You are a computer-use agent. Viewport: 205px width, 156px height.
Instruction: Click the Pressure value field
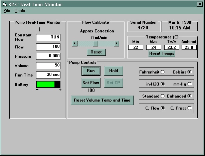click(48, 56)
